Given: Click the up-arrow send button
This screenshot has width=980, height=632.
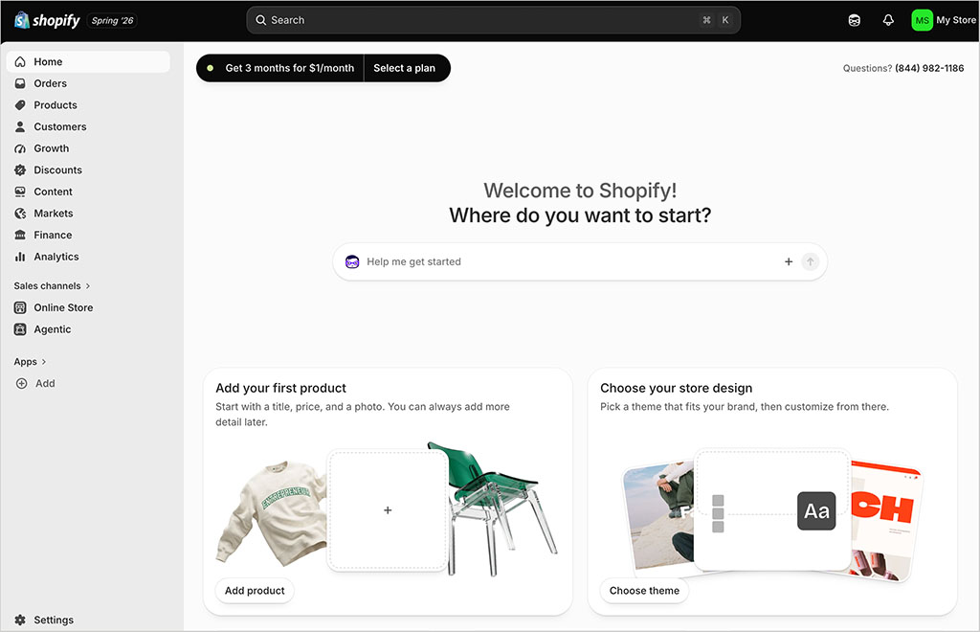Looking at the screenshot, I should pos(810,262).
